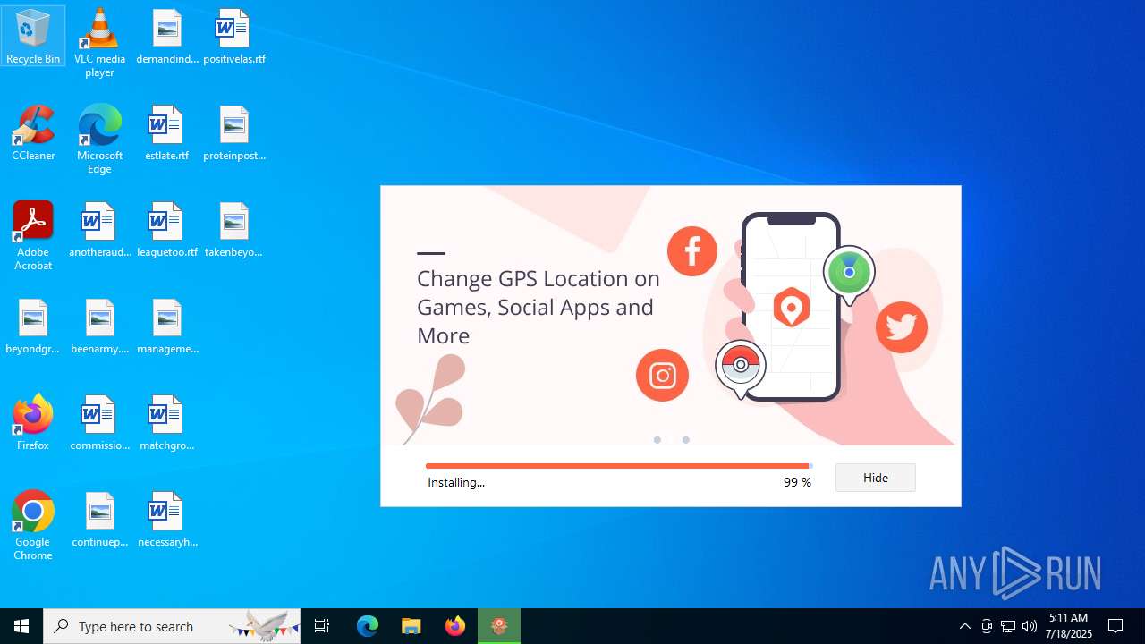Click the Change GPS Location headline text

coord(539,307)
